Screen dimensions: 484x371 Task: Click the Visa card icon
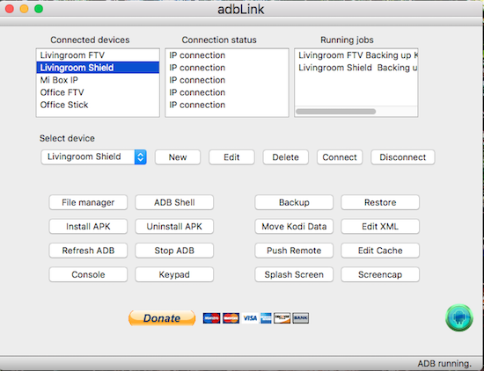pos(250,318)
